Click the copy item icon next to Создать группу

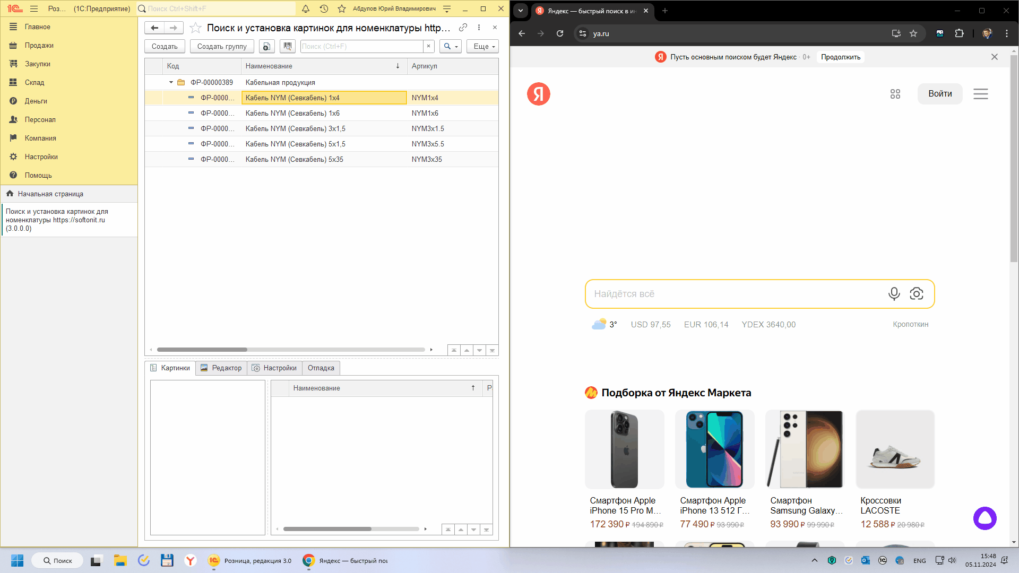tap(266, 46)
